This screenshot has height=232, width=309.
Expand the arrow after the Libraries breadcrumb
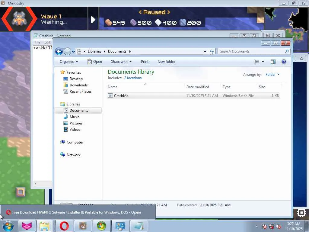[105, 51]
